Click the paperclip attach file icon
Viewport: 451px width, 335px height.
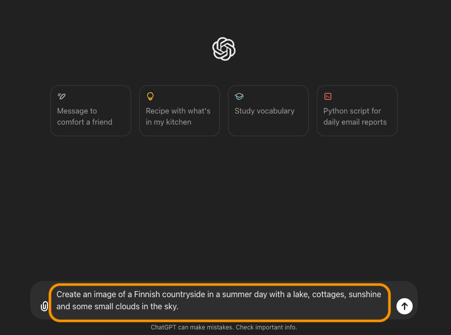(44, 306)
